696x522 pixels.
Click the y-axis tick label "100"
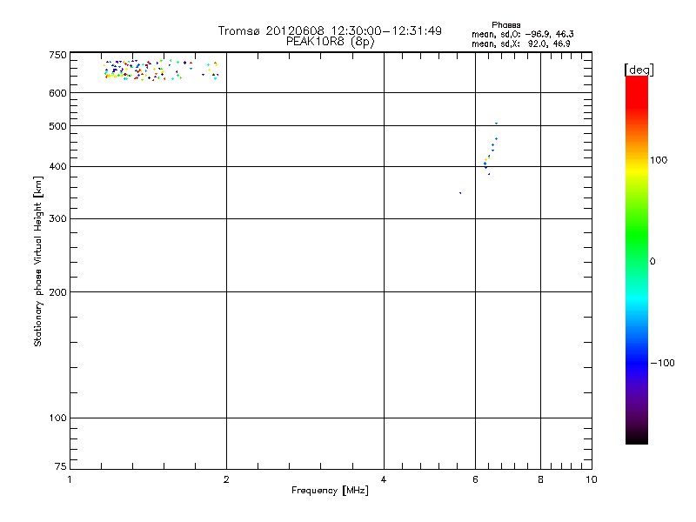pos(57,418)
